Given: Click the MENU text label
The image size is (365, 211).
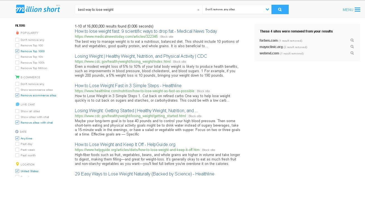Looking at the screenshot, I should [x=348, y=10].
